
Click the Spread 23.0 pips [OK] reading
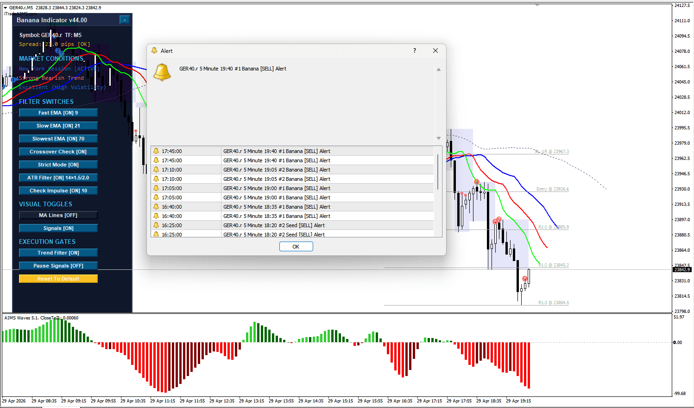55,44
